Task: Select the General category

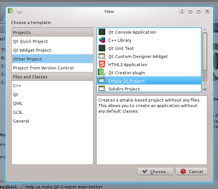Action: pyautogui.click(x=52, y=121)
